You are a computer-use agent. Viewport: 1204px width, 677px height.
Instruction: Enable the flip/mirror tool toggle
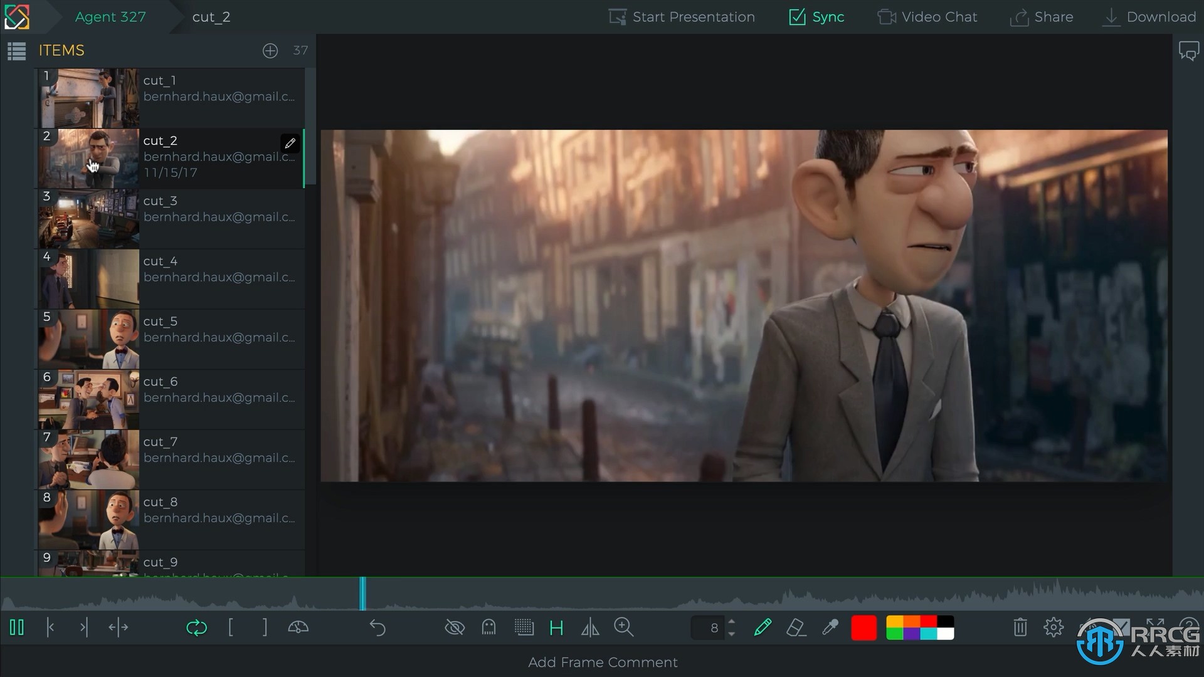(x=591, y=627)
